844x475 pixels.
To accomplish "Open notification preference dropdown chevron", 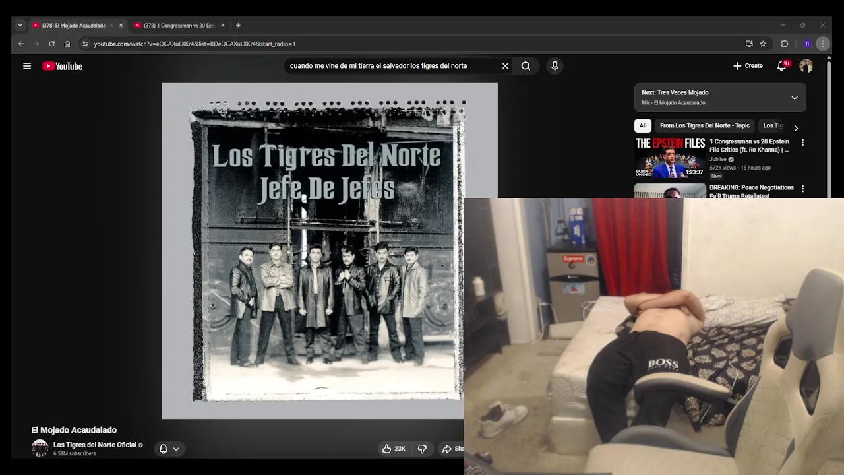I will tap(176, 449).
